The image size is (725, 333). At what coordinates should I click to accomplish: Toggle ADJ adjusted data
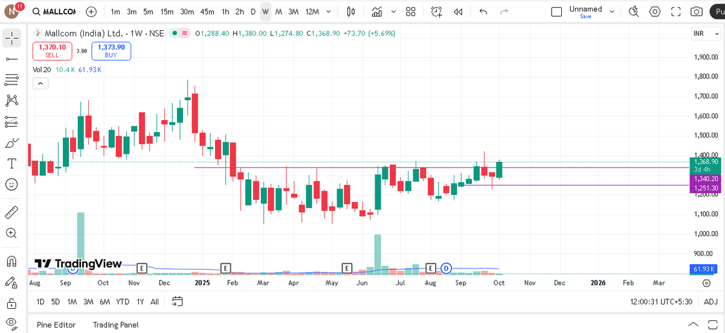(710, 302)
